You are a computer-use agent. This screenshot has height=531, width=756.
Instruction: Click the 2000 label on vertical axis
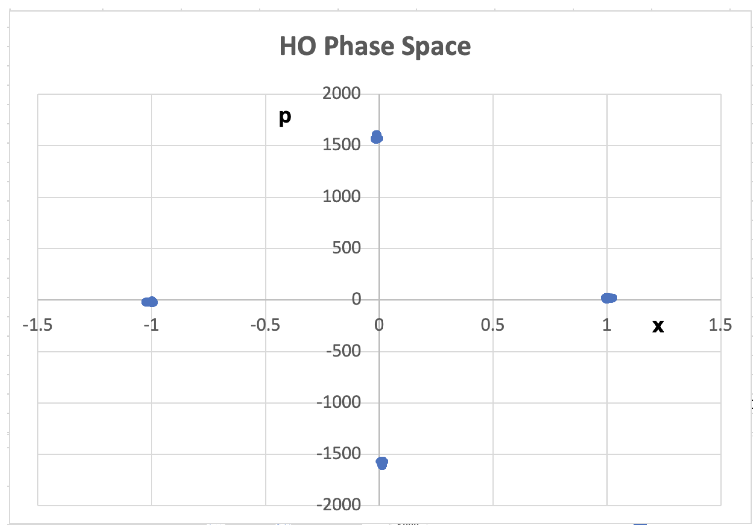(x=341, y=94)
